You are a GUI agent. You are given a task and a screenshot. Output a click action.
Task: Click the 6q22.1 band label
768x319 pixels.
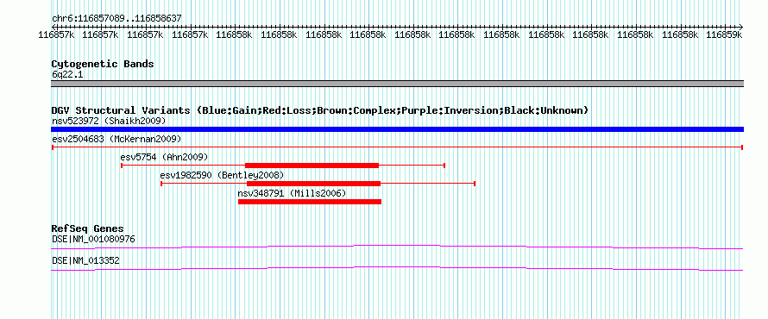[67, 74]
